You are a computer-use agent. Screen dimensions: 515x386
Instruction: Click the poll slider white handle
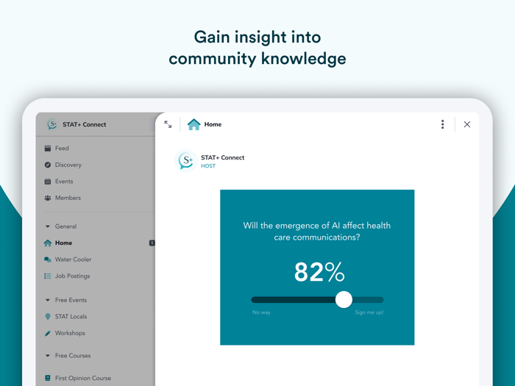pos(344,300)
